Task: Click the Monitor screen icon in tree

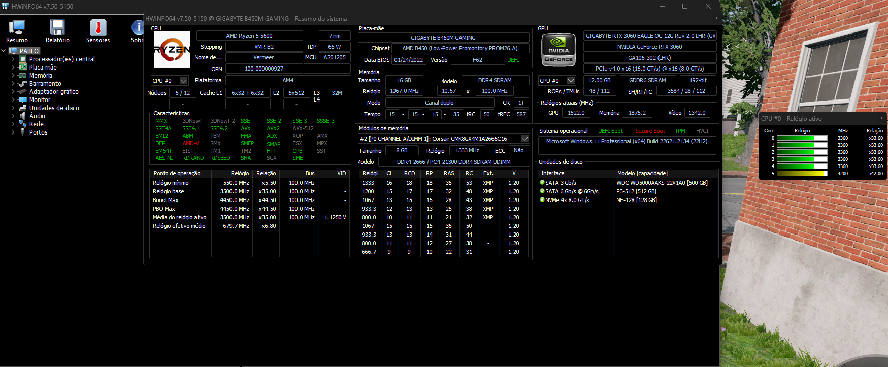Action: point(23,99)
